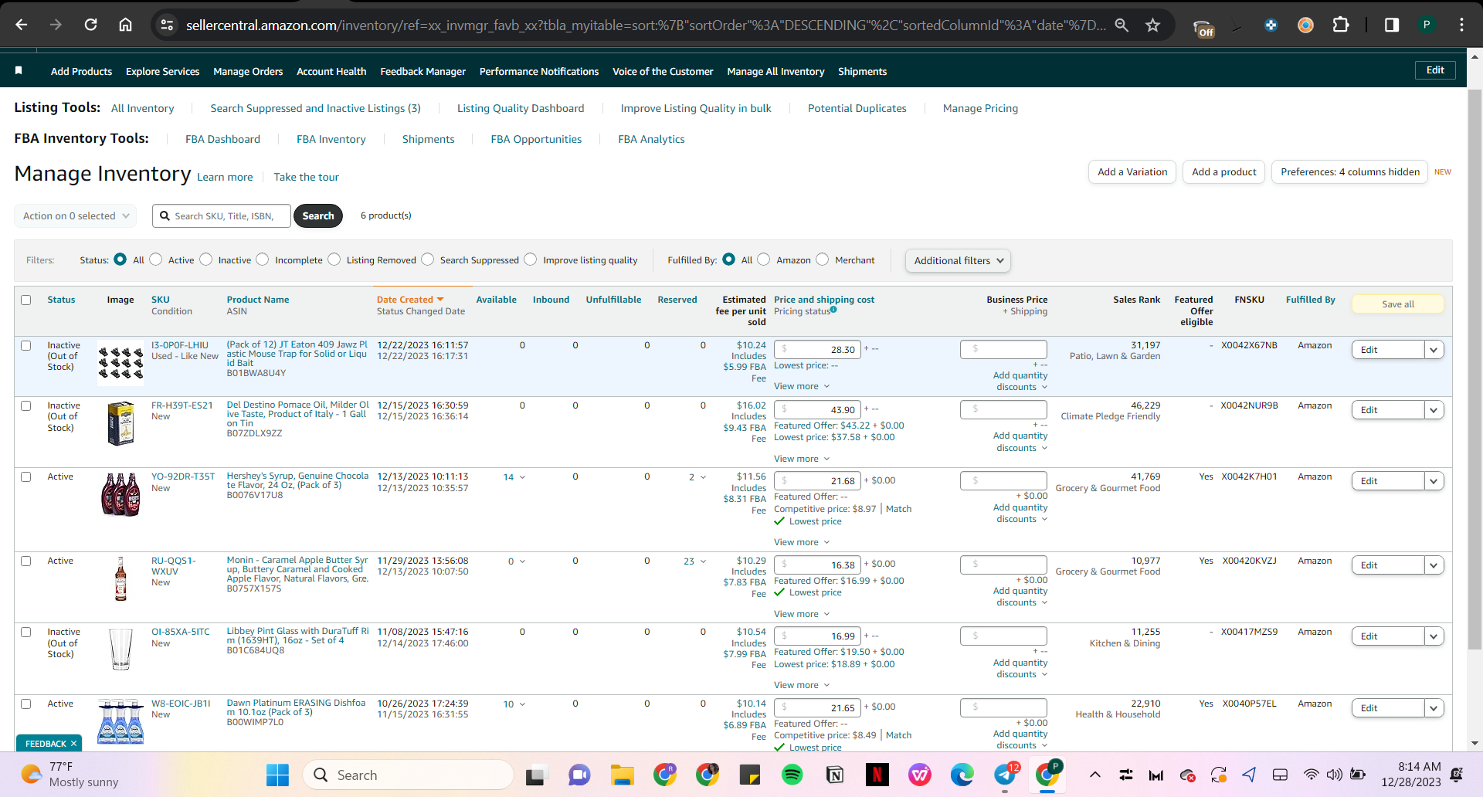This screenshot has height=797, width=1483.
Task: Expand Add quantity discounts for JT Eaton row
Action: 1020,382
